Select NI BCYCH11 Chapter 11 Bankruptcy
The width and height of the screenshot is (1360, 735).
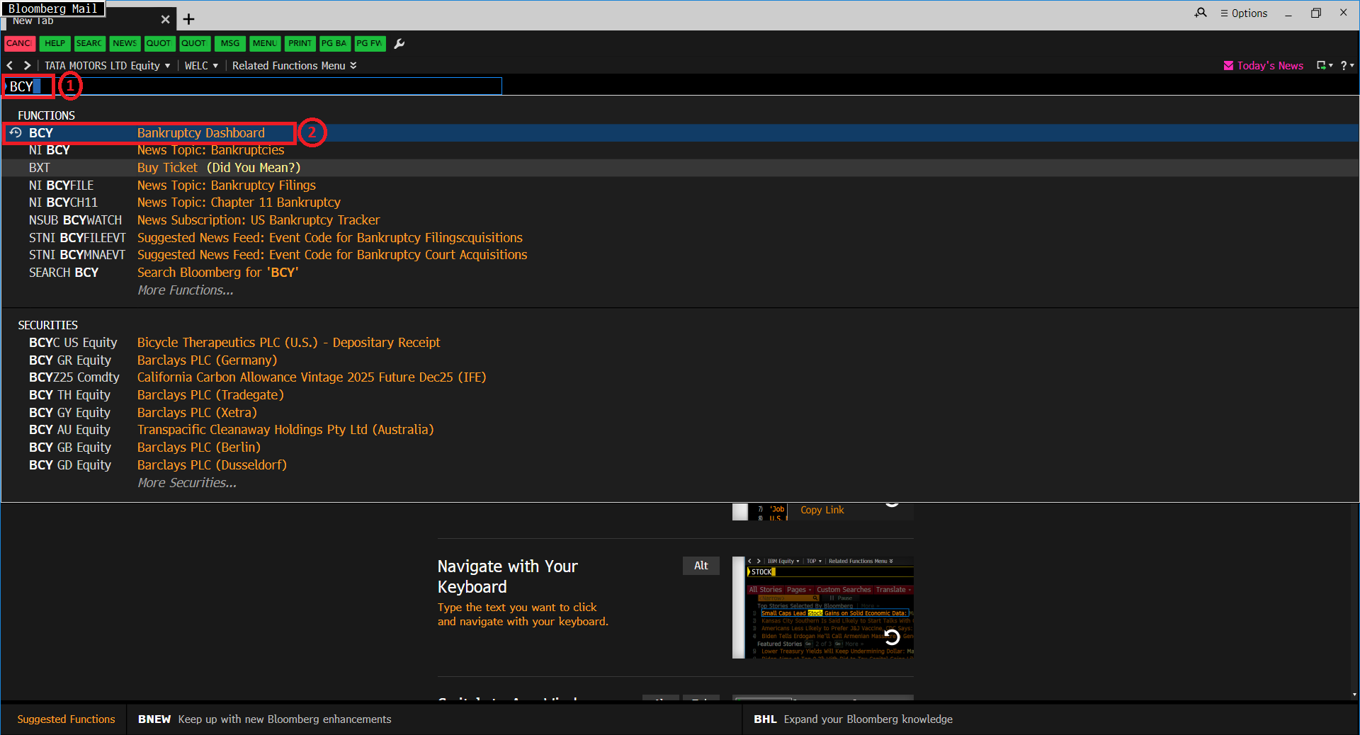680,203
